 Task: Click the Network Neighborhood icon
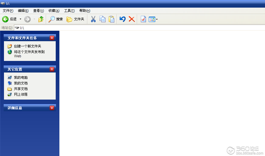coord(10,95)
